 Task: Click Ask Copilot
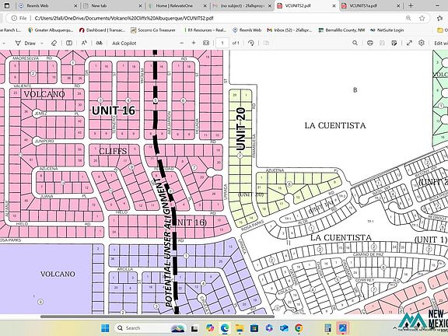tap(124, 43)
